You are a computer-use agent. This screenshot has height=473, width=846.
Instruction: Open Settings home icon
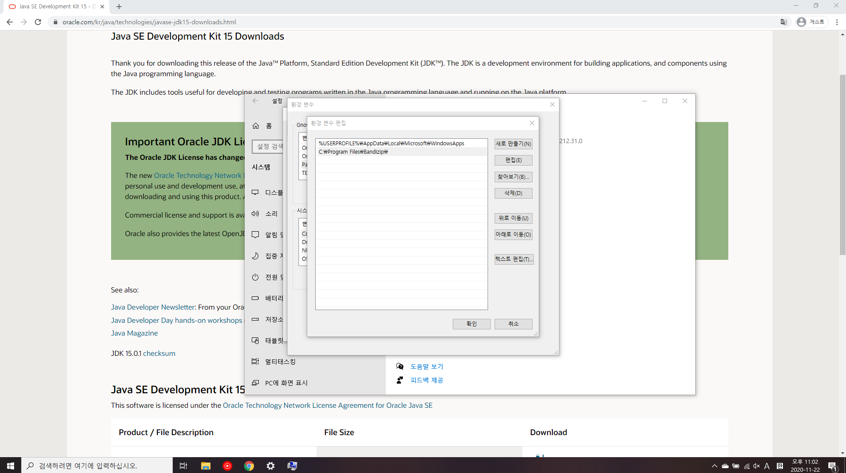pos(256,126)
